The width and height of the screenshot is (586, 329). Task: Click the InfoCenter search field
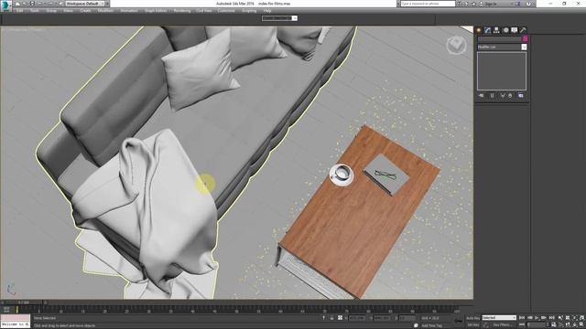[x=428, y=4]
